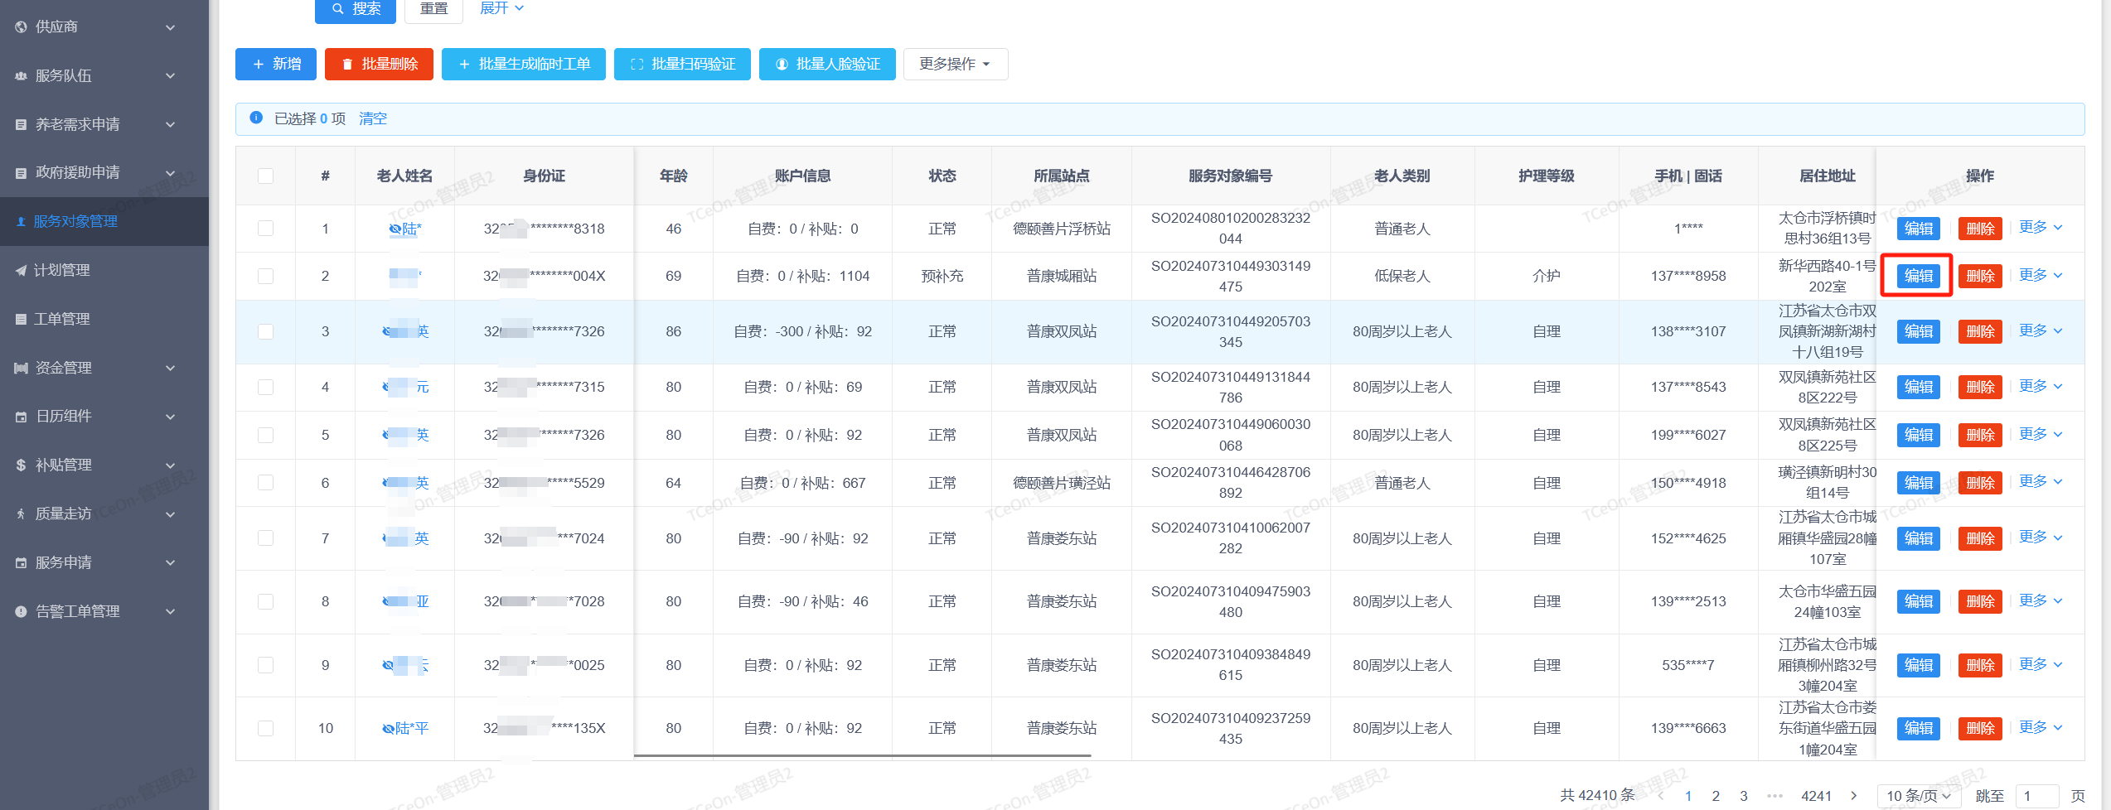2111x810 pixels.
Task: Expand the 展开 search filters
Action: pos(501,8)
